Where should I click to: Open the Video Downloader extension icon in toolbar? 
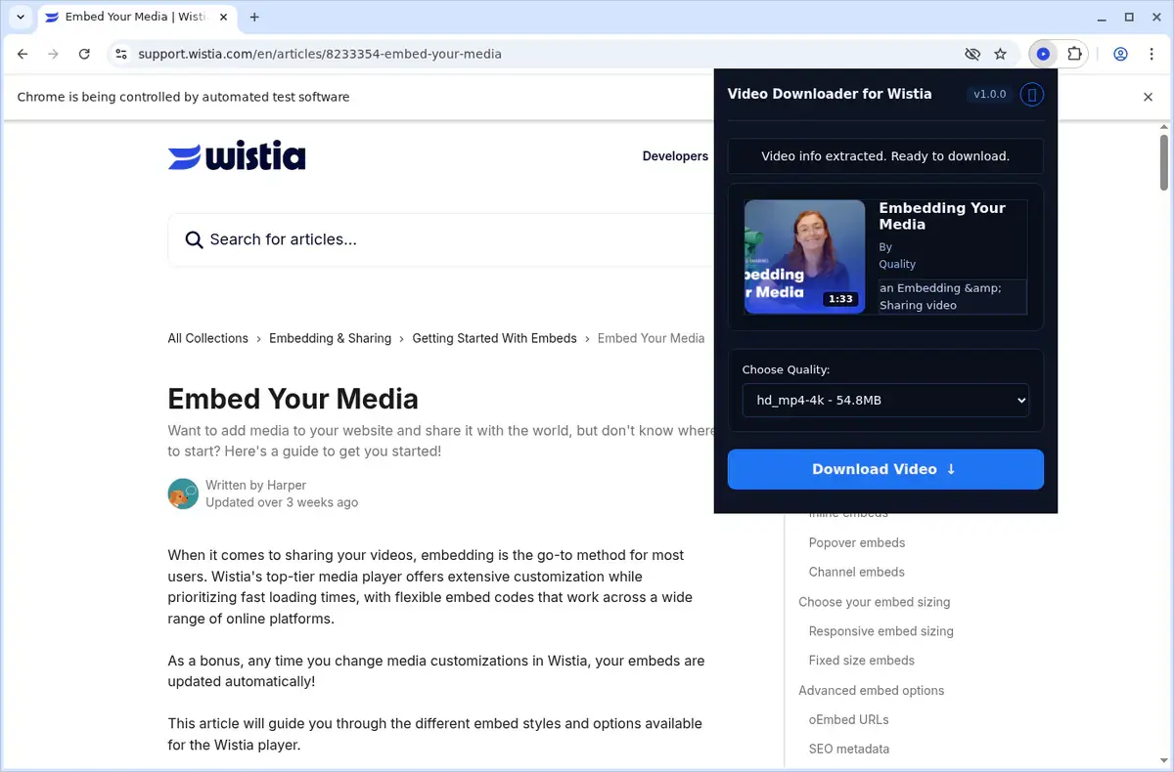coord(1043,54)
